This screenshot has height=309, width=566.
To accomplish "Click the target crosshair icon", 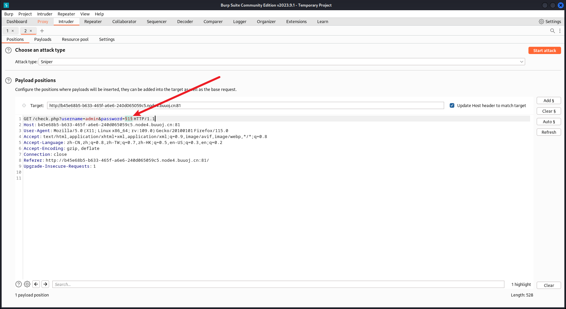I will pyautogui.click(x=24, y=105).
